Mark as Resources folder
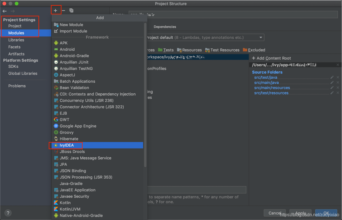 coord(190,50)
